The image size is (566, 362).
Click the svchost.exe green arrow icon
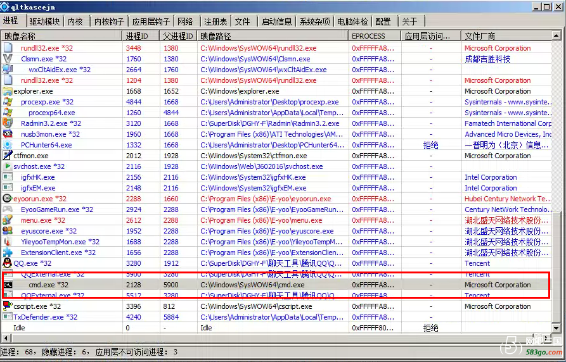pyautogui.click(x=8, y=166)
